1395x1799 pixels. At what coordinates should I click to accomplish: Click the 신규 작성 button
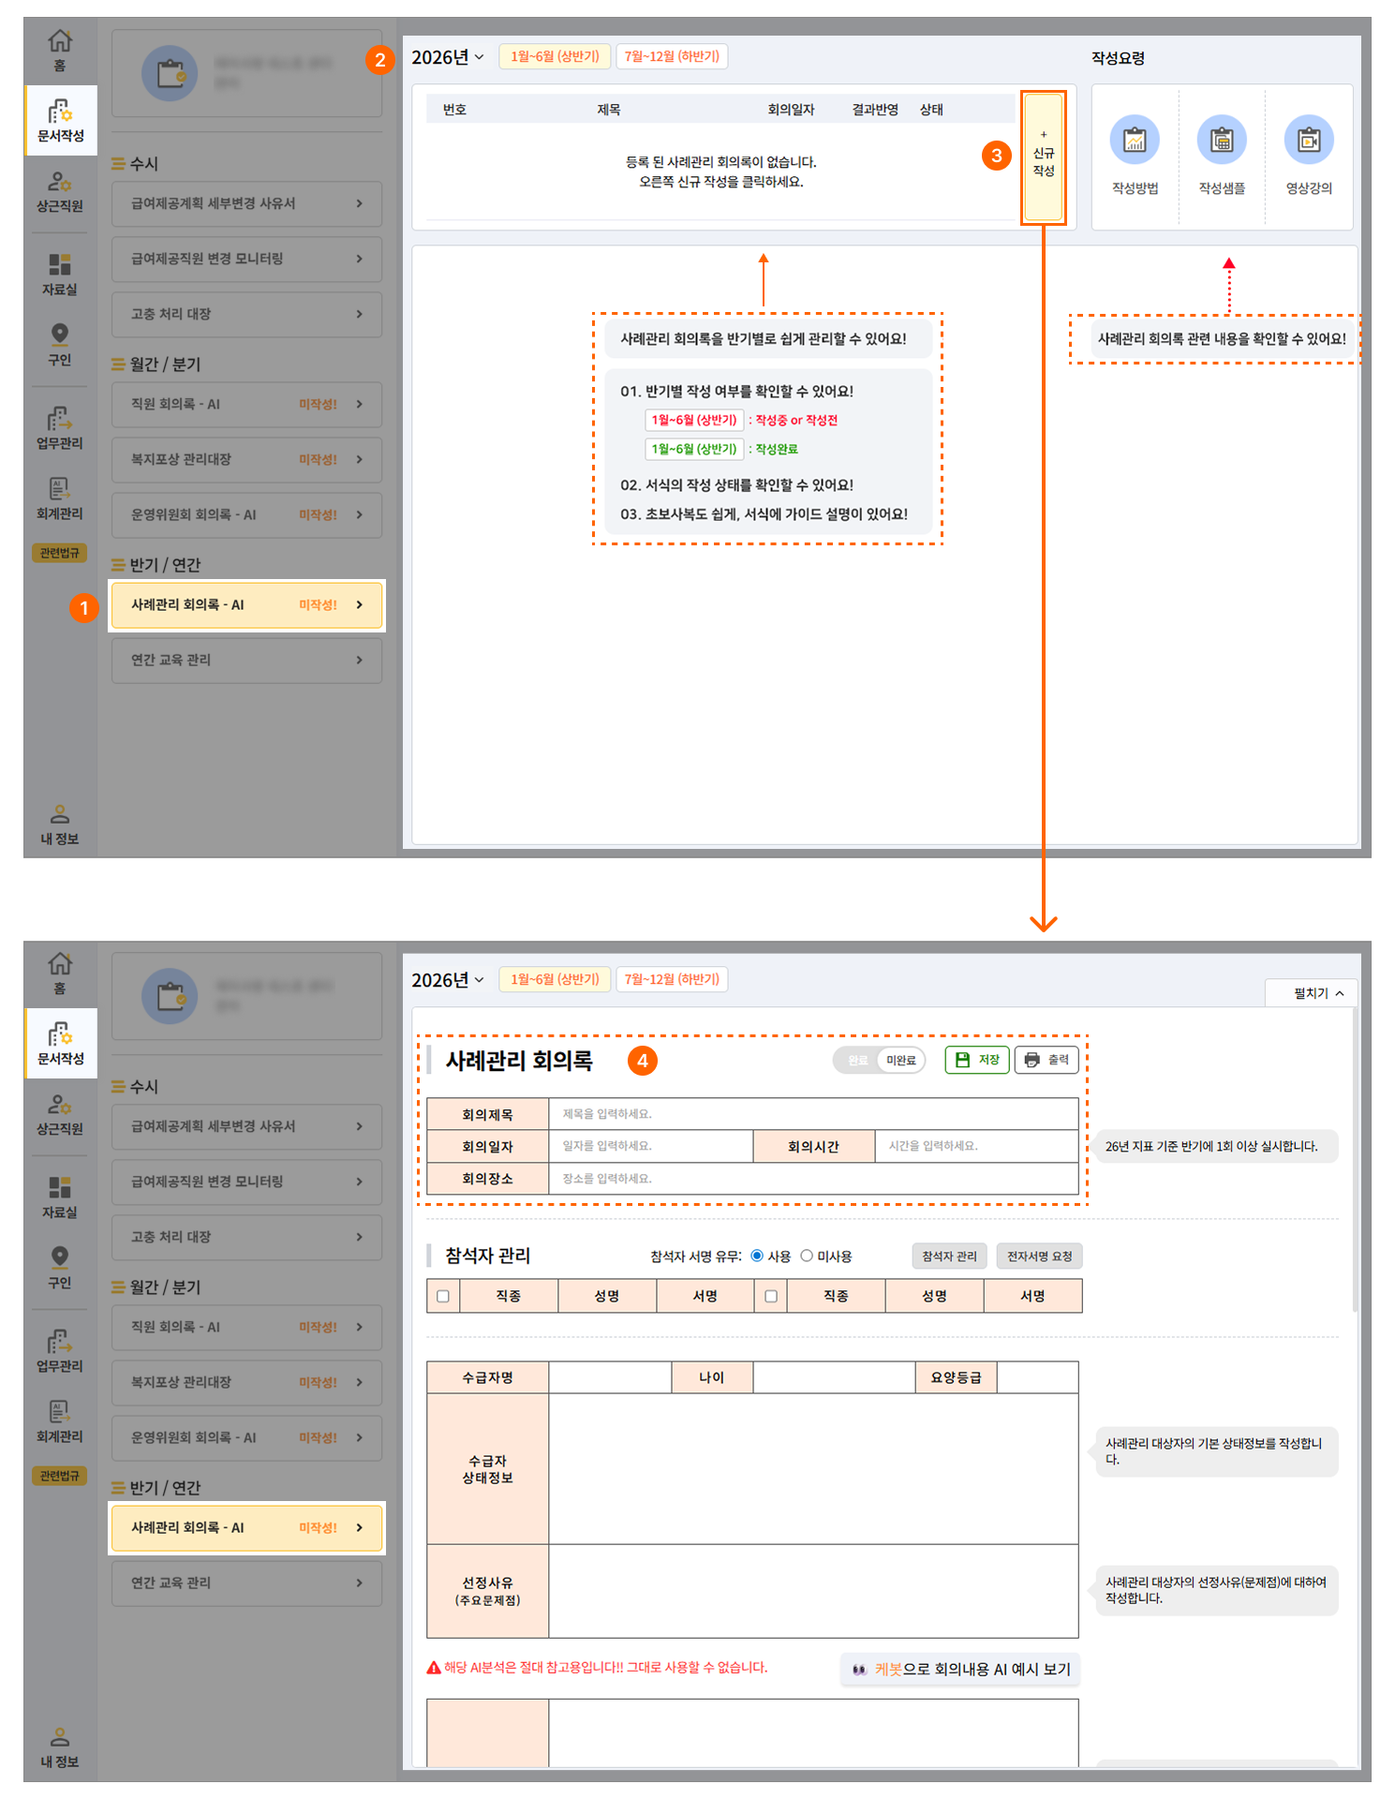click(x=1043, y=156)
